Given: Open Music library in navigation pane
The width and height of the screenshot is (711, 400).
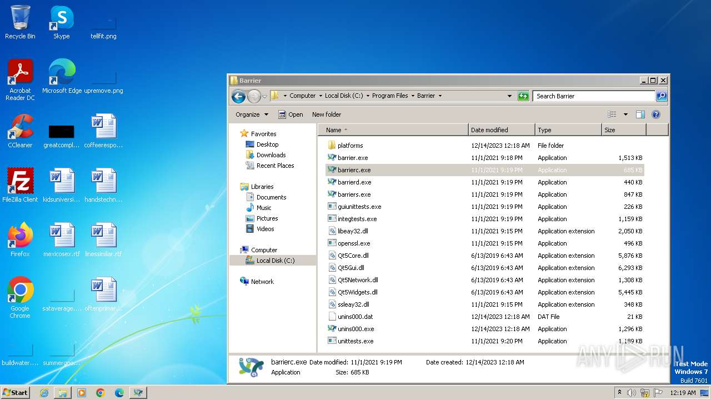Looking at the screenshot, I should [264, 208].
